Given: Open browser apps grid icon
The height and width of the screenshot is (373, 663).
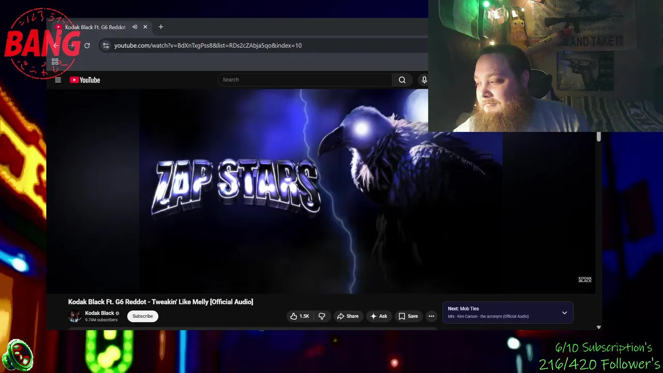Looking at the screenshot, I should click(x=55, y=62).
